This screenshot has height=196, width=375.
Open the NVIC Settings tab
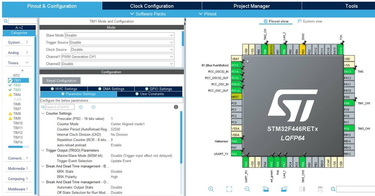pos(64,89)
